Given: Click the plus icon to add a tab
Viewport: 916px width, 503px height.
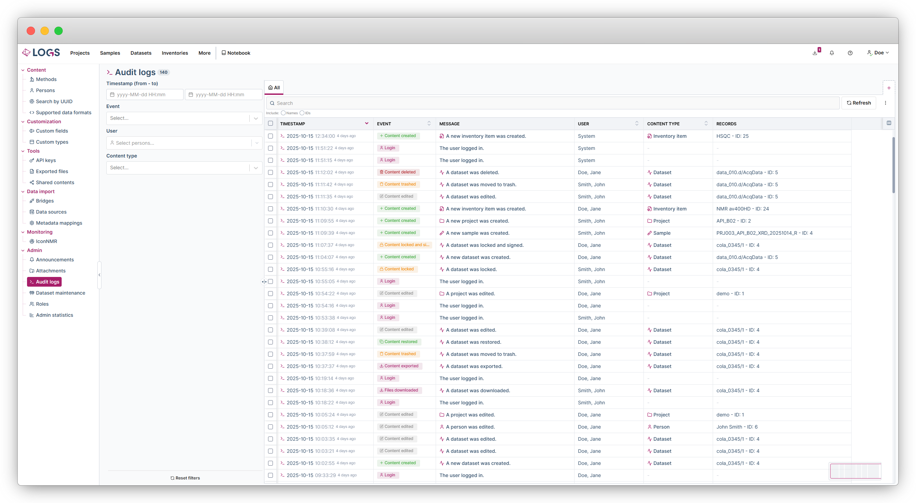Looking at the screenshot, I should point(889,88).
